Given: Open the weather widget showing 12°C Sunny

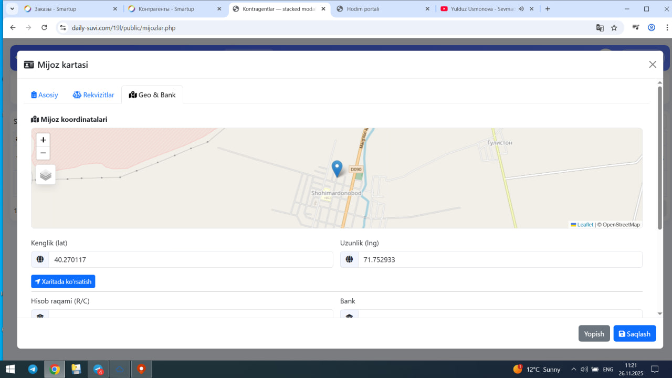Looking at the screenshot, I should [x=537, y=369].
